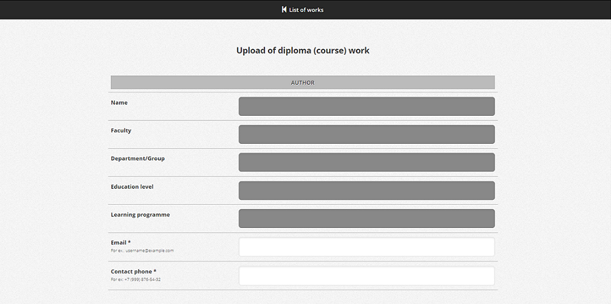The height and width of the screenshot is (304, 611).
Task: Click the Upload of diploma work heading
Action: [x=303, y=51]
